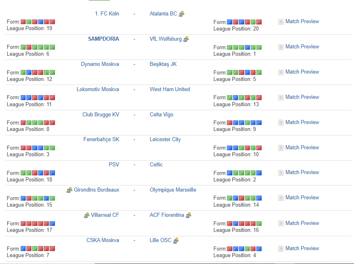354x264 pixels.
Task: Click the document icon for the PSV match preview
Action: (281, 172)
